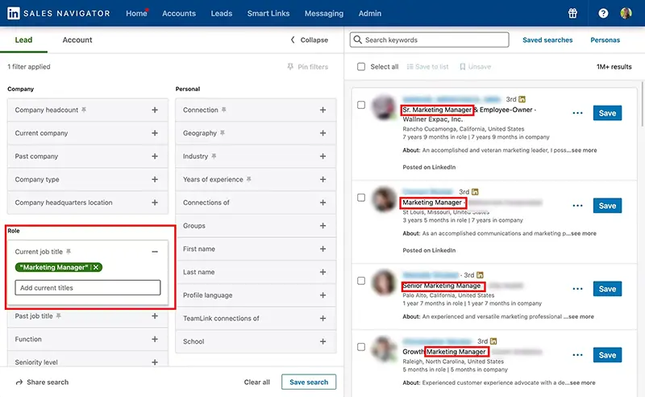Click the pin icon beside Connection
The image size is (645, 397).
224,110
